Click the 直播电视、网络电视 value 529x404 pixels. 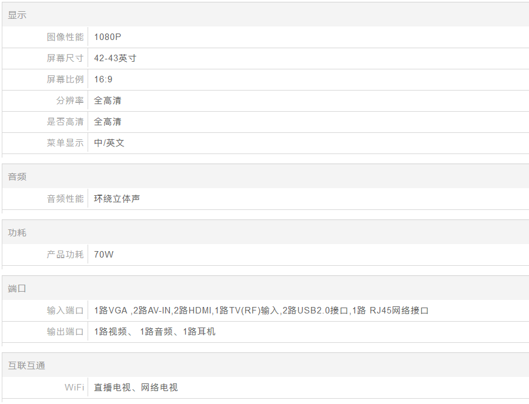tap(136, 388)
